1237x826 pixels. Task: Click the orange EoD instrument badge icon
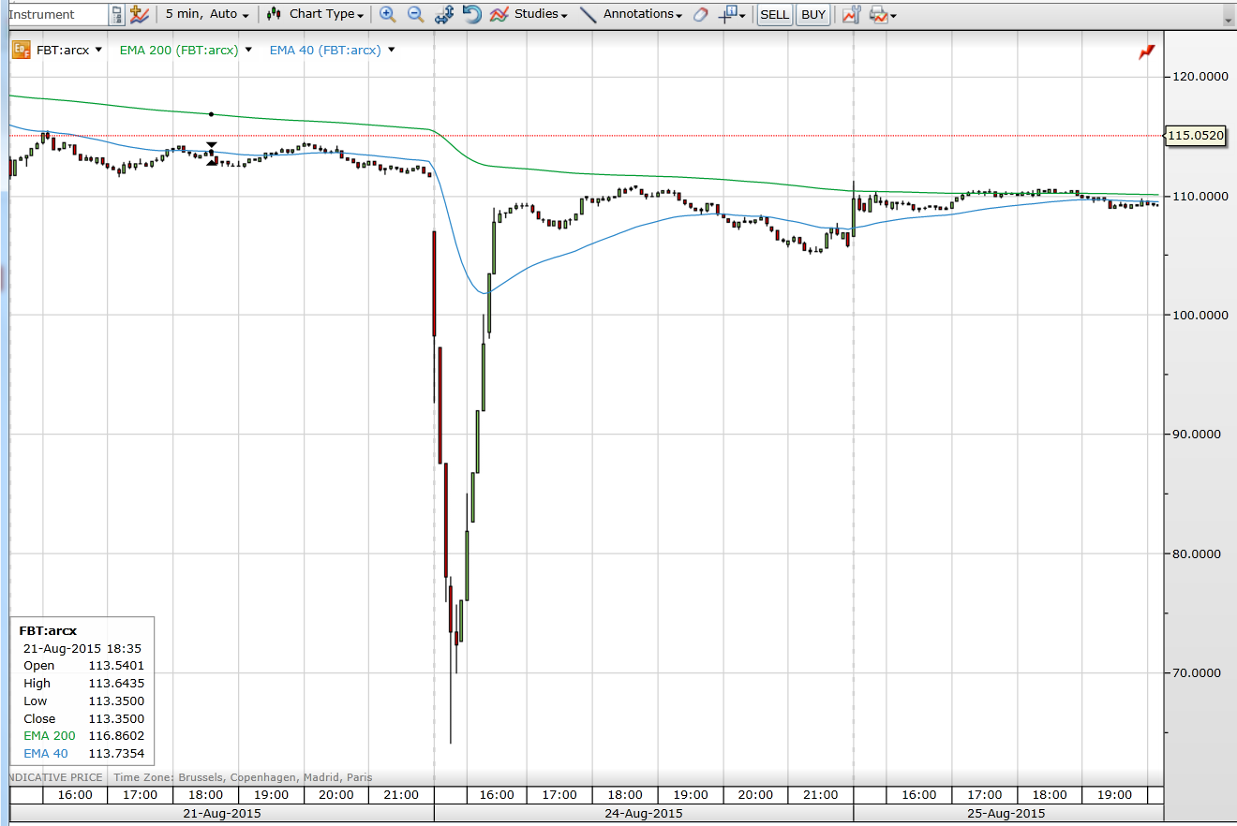click(21, 51)
